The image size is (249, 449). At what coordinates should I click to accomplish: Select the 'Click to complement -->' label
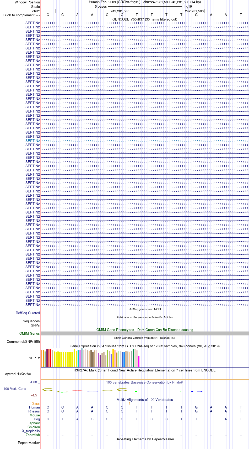pos(21,15)
